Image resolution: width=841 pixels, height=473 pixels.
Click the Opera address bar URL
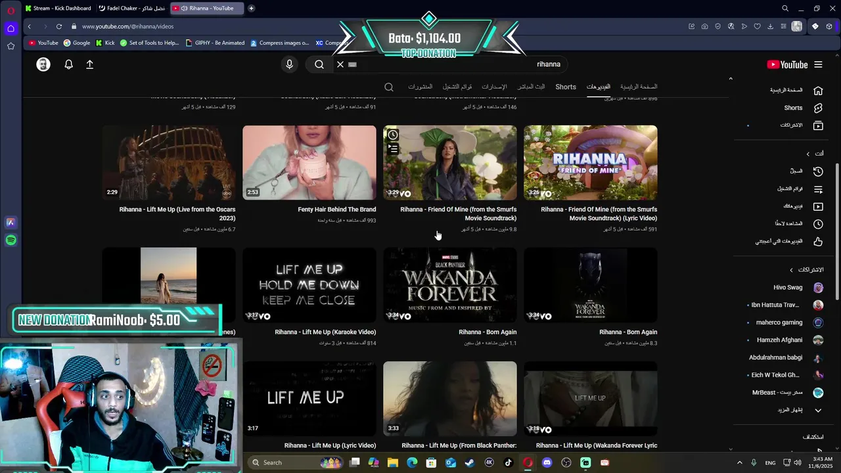click(128, 26)
